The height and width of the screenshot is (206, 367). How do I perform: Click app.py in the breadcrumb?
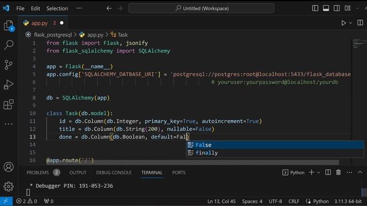point(95,35)
